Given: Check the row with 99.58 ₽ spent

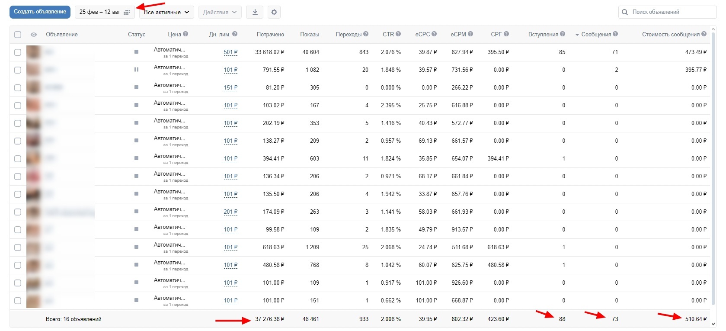Looking at the screenshot, I should pyautogui.click(x=18, y=230).
